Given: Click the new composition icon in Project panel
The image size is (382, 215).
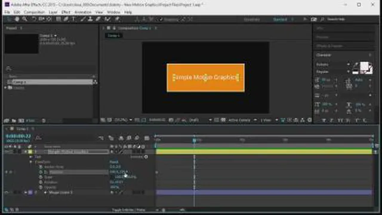Looking at the screenshot, I should click(21, 121).
